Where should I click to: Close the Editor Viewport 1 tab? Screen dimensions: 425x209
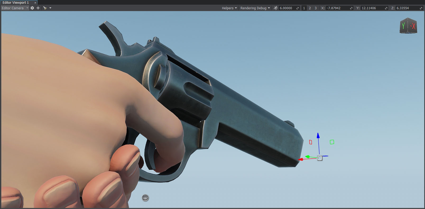35,3
